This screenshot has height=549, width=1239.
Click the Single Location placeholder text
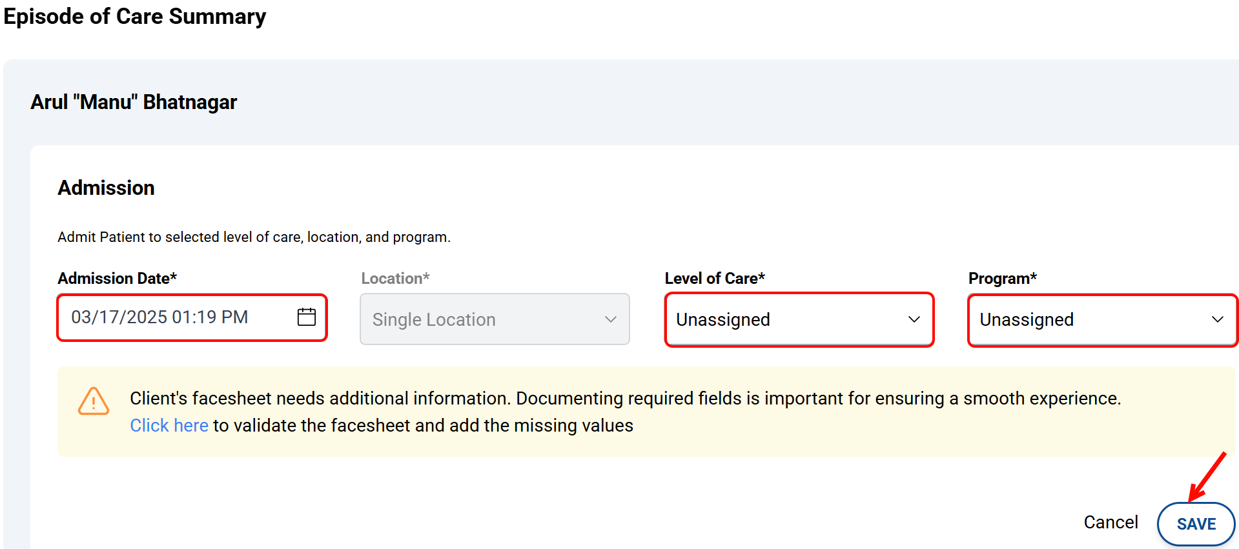pos(434,319)
